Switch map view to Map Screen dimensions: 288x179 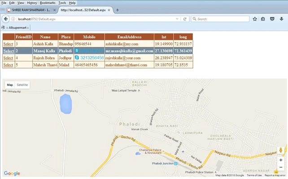click(x=10, y=85)
